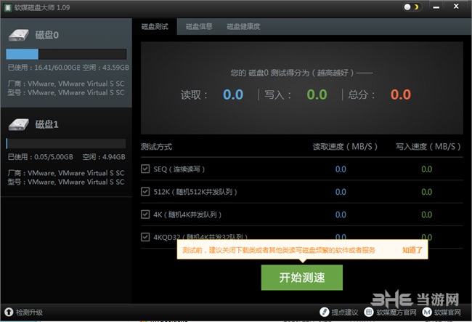The image size is (472, 322).
Task: Click the 磁盘1 disk title
Action: click(46, 124)
